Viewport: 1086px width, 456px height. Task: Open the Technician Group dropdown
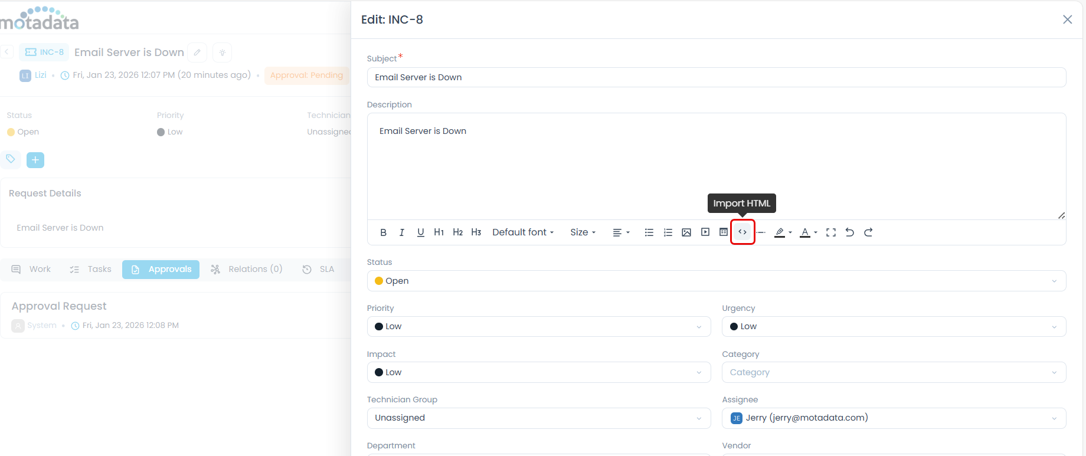[539, 418]
